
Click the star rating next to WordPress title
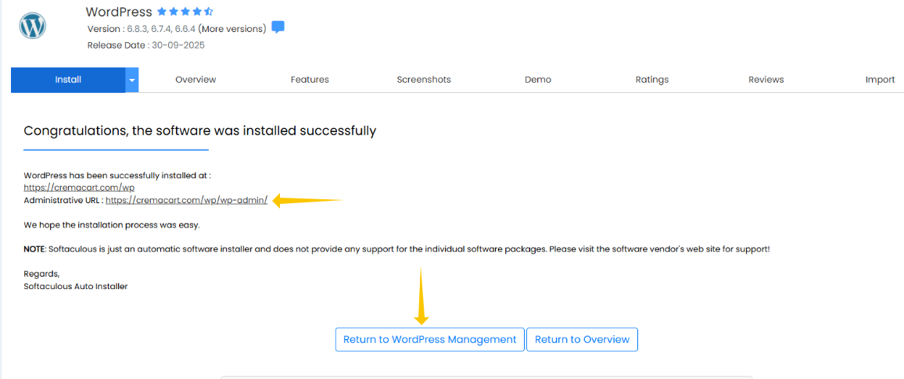pyautogui.click(x=185, y=12)
